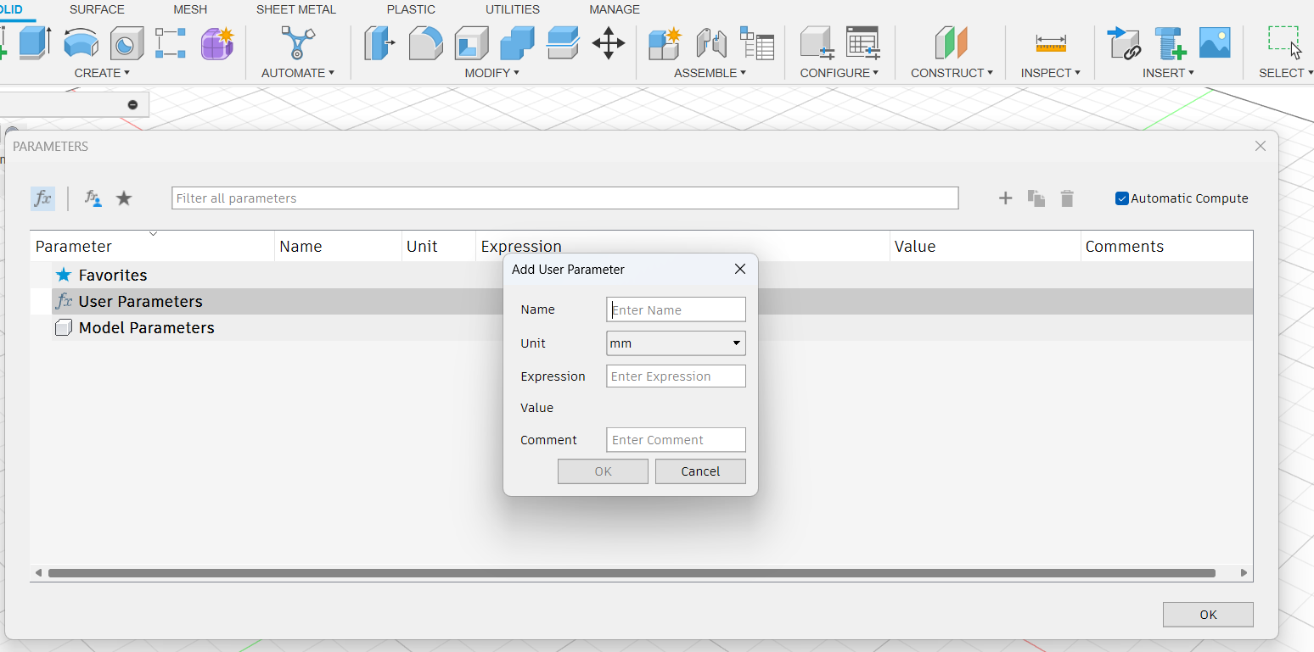Click the trash delete parameter icon
Image resolution: width=1314 pixels, height=652 pixels.
click(1067, 198)
